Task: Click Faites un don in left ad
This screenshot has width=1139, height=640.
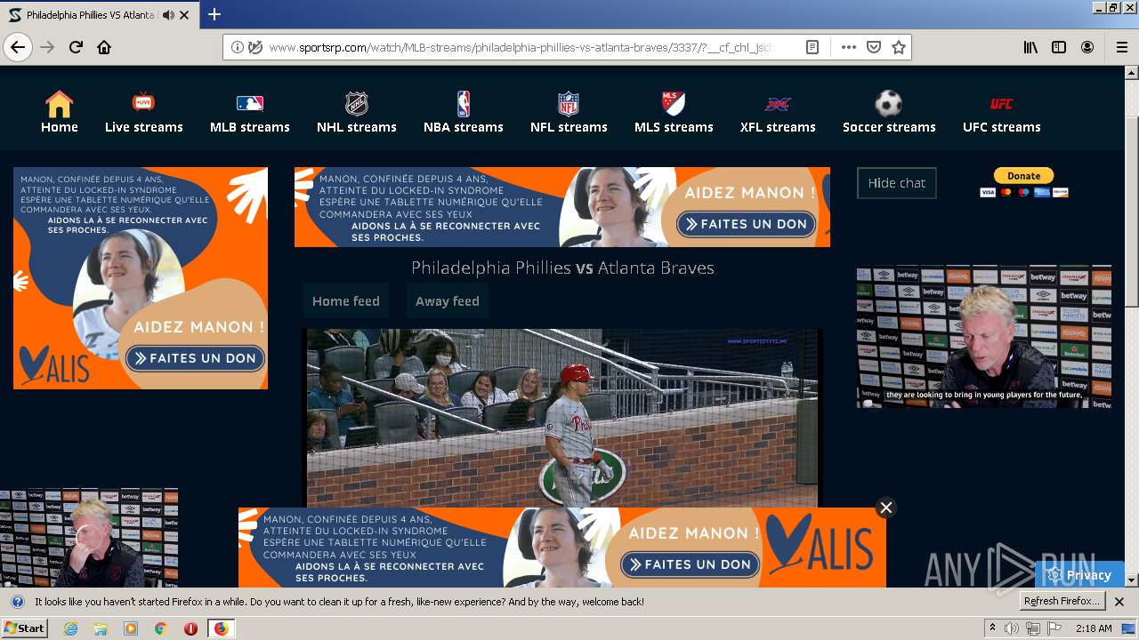Action: [x=196, y=358]
